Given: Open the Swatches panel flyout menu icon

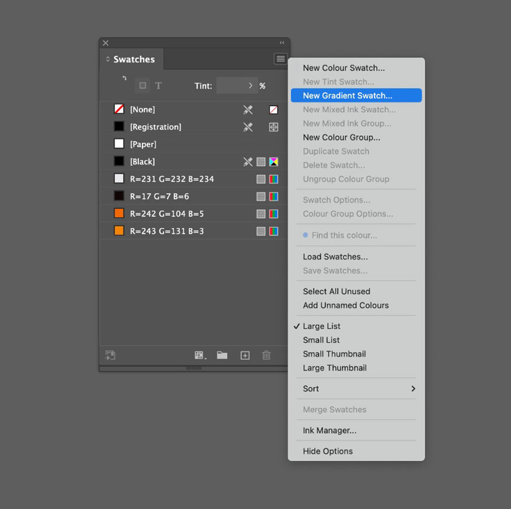Looking at the screenshot, I should [280, 59].
